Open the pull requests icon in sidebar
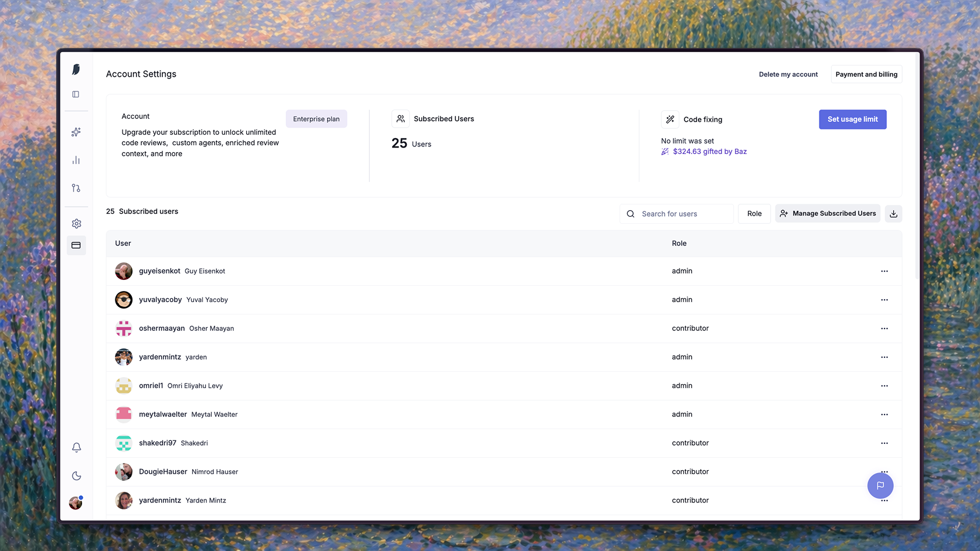 (x=76, y=188)
